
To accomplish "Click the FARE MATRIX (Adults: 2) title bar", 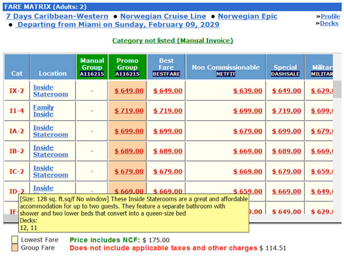I will [x=172, y=7].
